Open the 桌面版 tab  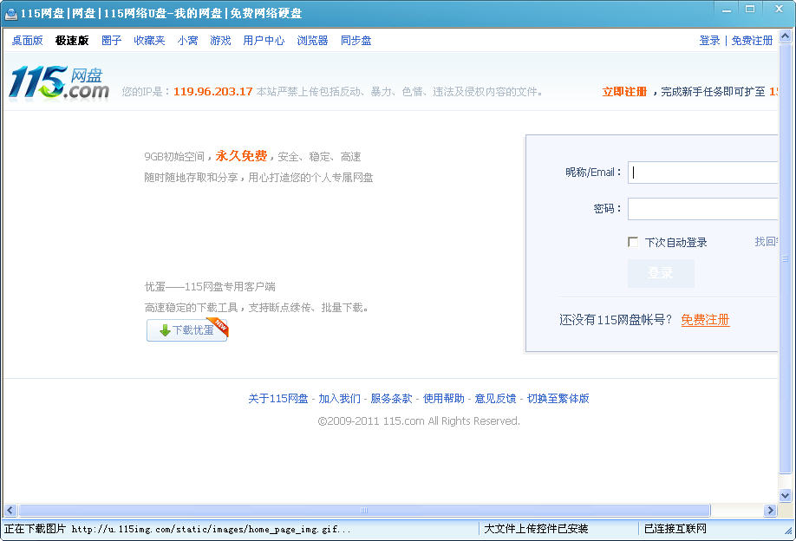click(28, 41)
